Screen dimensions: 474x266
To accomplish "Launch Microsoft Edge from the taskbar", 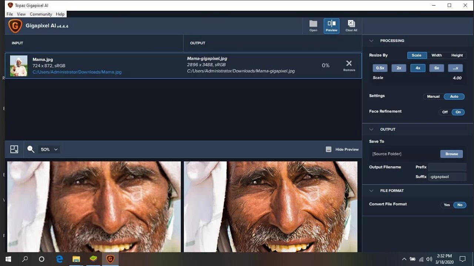I will tap(59, 259).
